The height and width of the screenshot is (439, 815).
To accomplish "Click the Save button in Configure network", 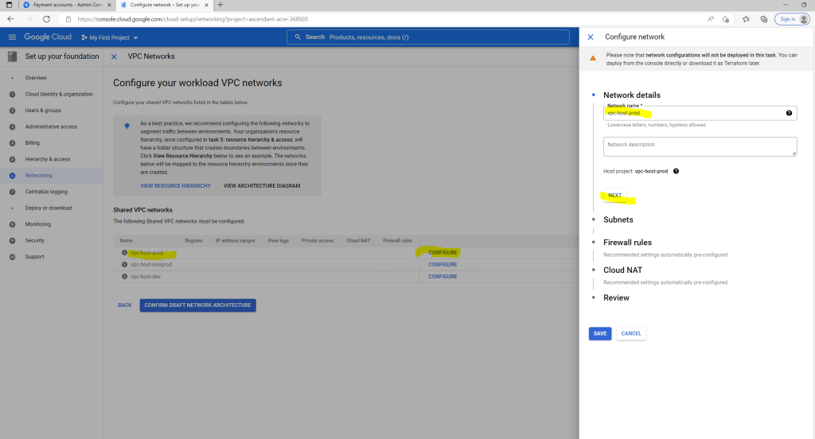I will 600,333.
